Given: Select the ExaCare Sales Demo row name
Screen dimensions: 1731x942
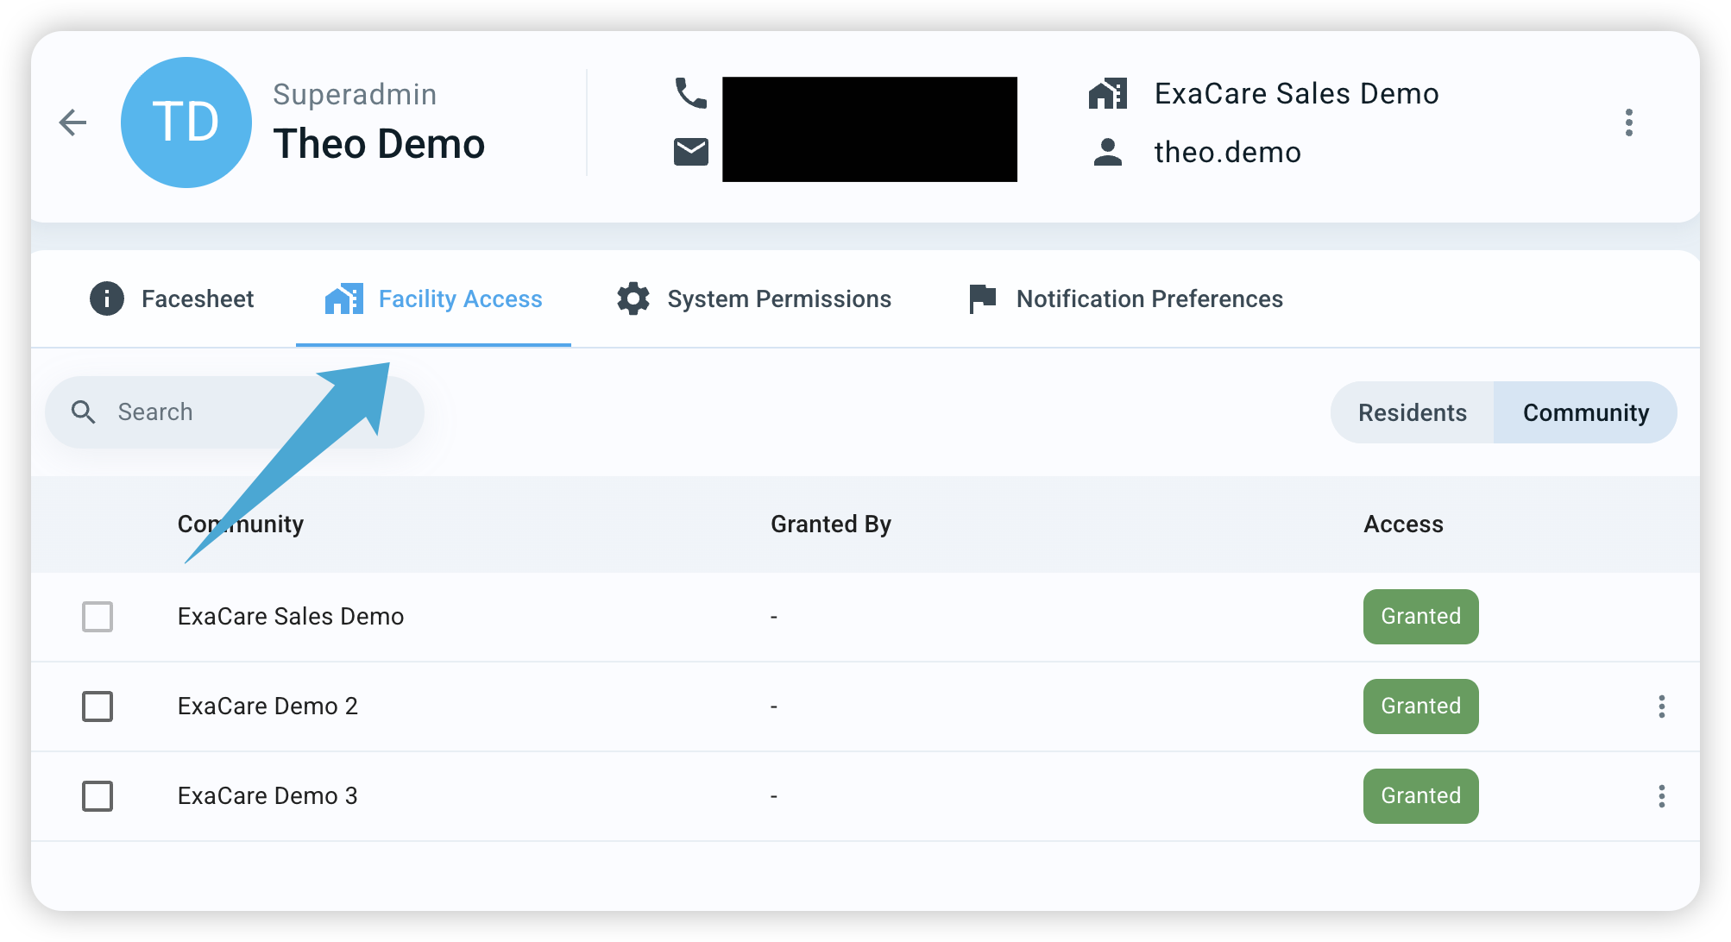Looking at the screenshot, I should pos(291,617).
